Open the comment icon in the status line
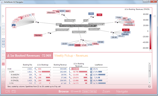The height and width of the screenshot is (96, 158). (x=149, y=87)
